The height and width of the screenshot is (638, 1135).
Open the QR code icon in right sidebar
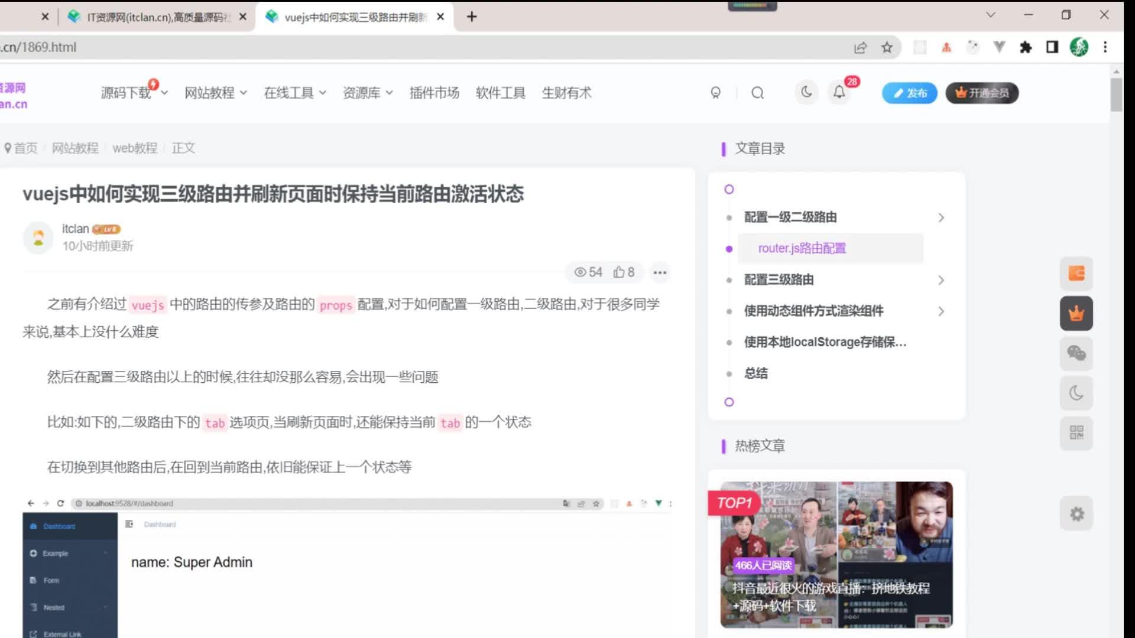(x=1076, y=433)
